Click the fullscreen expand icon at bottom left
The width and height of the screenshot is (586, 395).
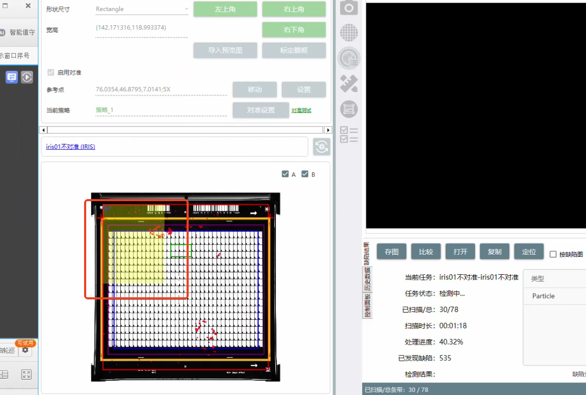click(26, 375)
